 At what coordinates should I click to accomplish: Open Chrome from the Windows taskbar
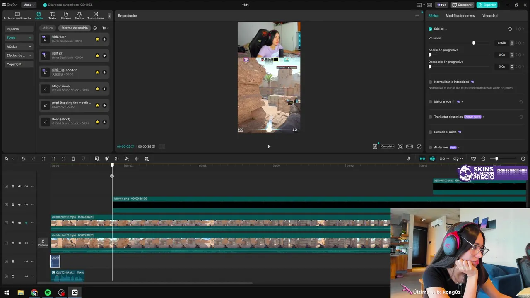(x=34, y=293)
